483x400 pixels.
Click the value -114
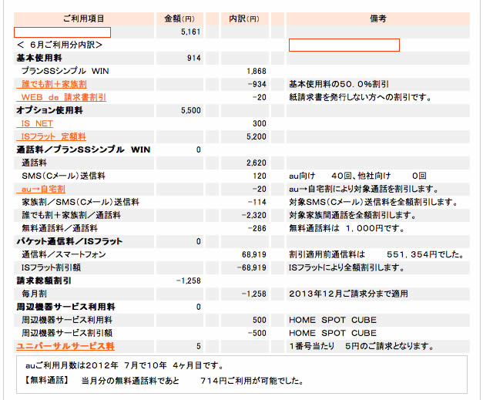257,202
